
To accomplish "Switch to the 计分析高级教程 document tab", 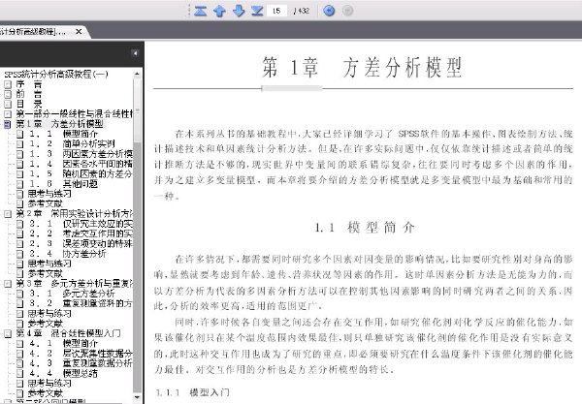I will [33, 32].
